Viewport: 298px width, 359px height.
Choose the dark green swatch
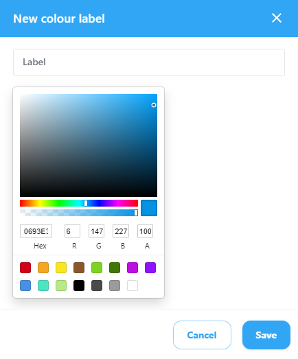115,268
